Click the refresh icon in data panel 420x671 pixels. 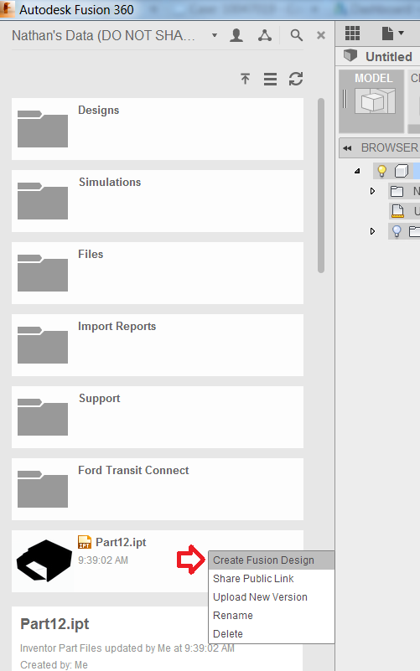pos(296,80)
